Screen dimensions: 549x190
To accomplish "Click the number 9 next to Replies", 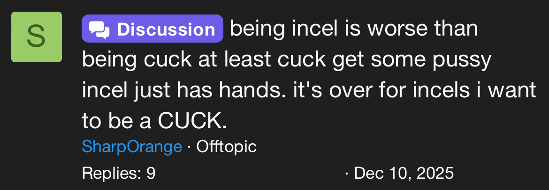I will pos(151,174).
